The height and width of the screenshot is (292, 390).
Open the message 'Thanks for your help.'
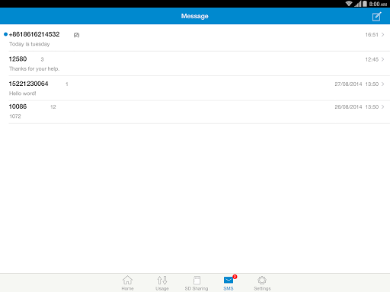34,68
